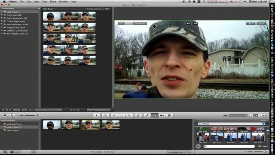This screenshot has width=275, height=155.
Task: Hide the Event Library list button
Action: [5, 110]
